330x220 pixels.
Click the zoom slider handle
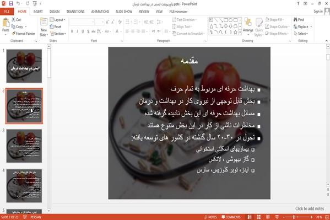tap(294, 217)
